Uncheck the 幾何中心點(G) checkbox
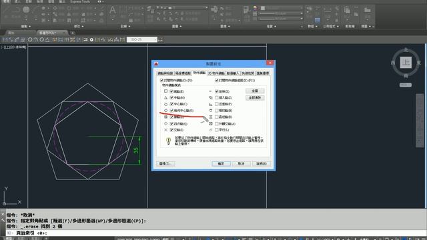This screenshot has height=240, width=427. pos(171,111)
